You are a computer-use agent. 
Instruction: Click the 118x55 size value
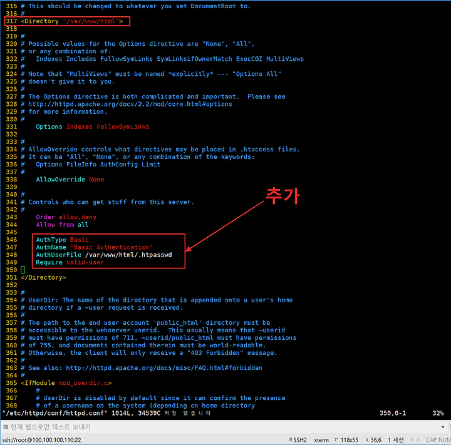[x=349, y=440]
